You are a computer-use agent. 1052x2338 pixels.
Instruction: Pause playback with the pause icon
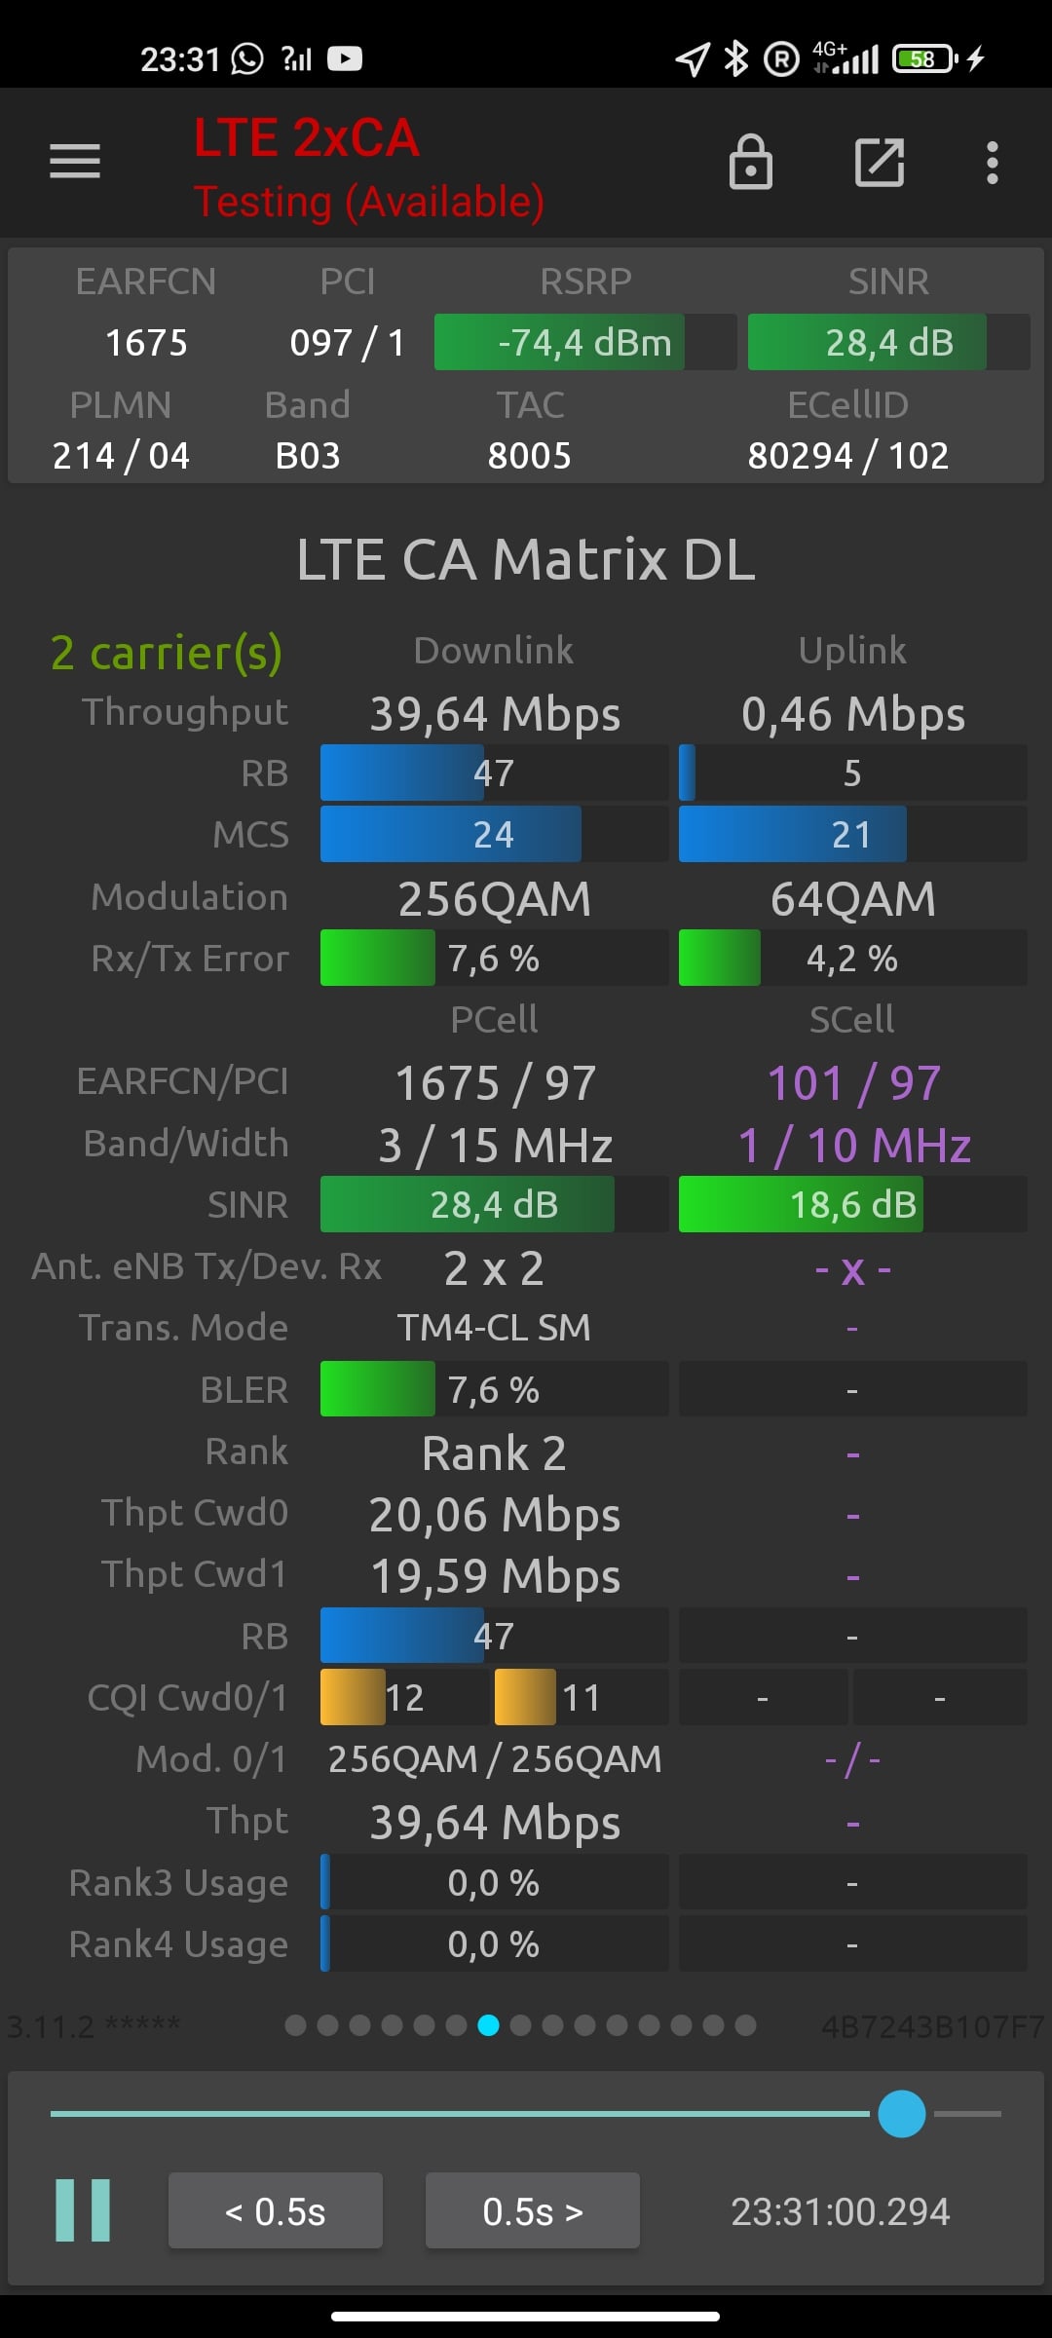[x=83, y=2210]
